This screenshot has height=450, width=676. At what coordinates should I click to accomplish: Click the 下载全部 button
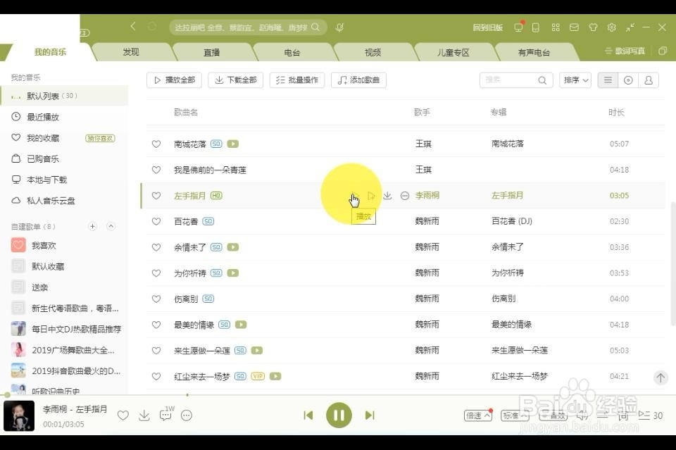point(235,80)
